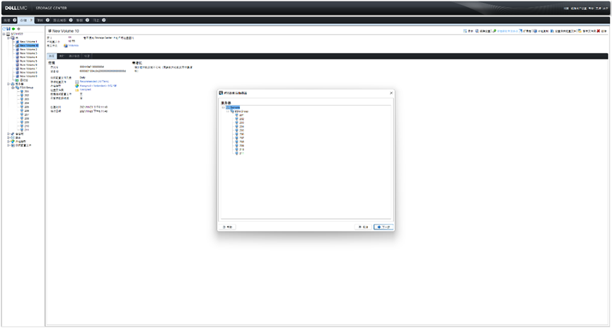Select ESXi Group in the left tree
Screen dimensions: 612x328
coord(27,88)
